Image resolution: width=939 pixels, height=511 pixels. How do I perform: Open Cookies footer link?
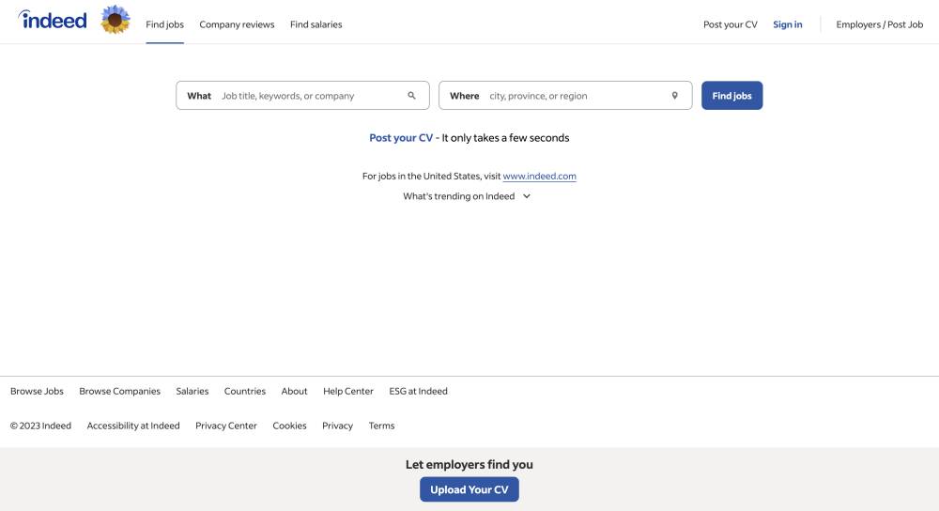[x=289, y=426]
